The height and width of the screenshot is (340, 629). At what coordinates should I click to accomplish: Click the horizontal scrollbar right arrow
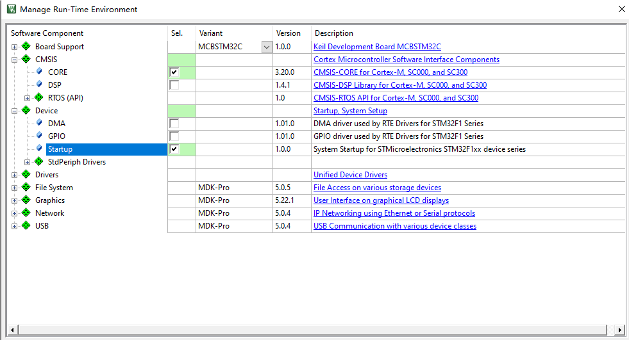click(620, 330)
